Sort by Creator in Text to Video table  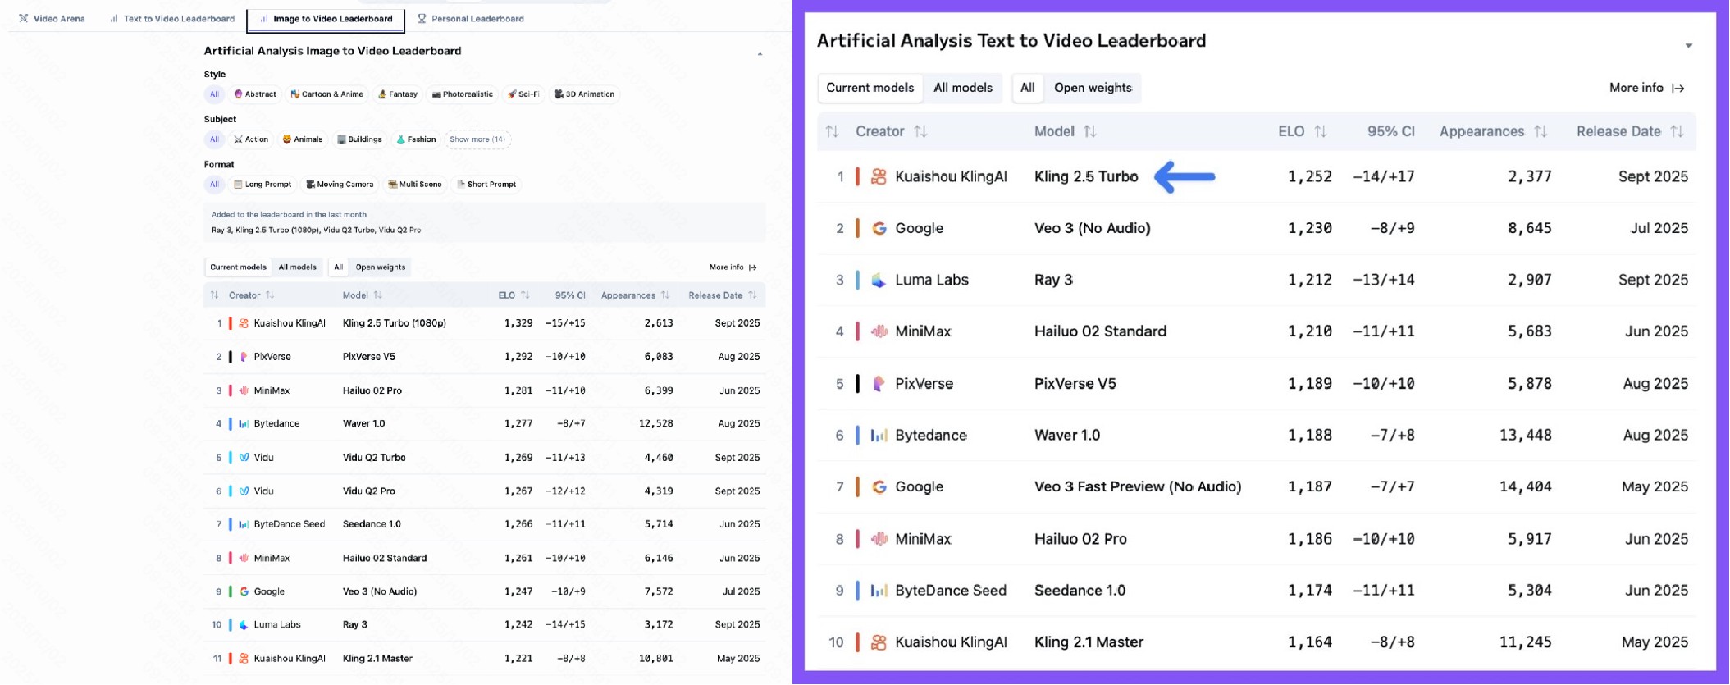[x=891, y=131]
